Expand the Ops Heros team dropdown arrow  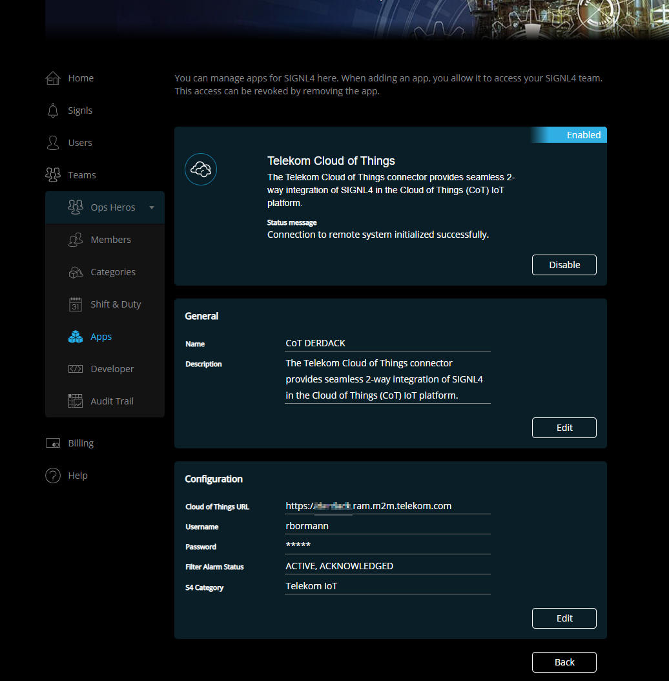152,207
